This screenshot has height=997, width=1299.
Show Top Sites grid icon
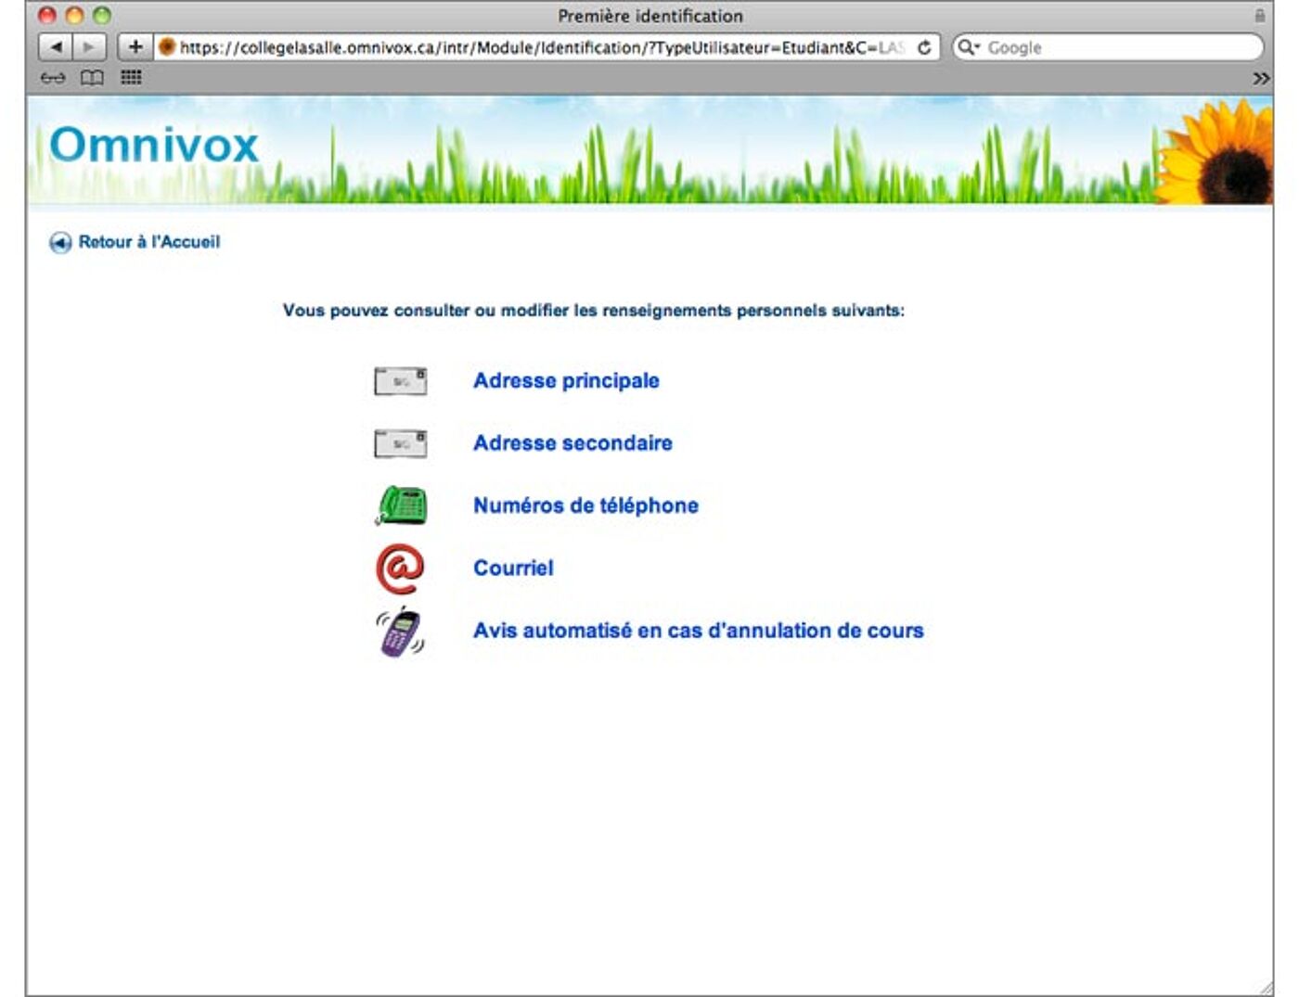132,77
